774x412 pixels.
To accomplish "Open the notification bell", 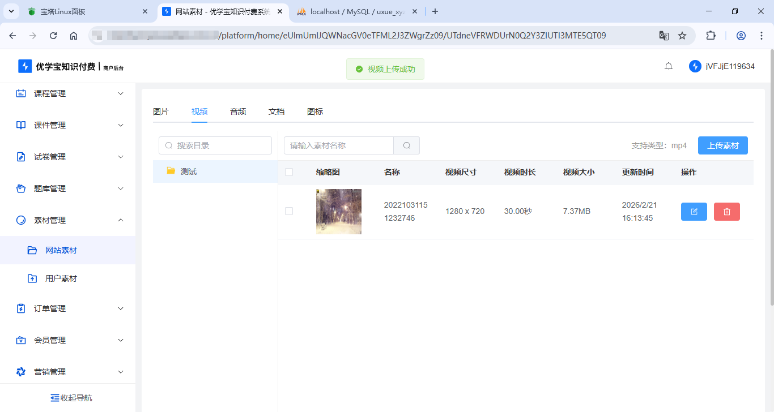I will pyautogui.click(x=668, y=66).
